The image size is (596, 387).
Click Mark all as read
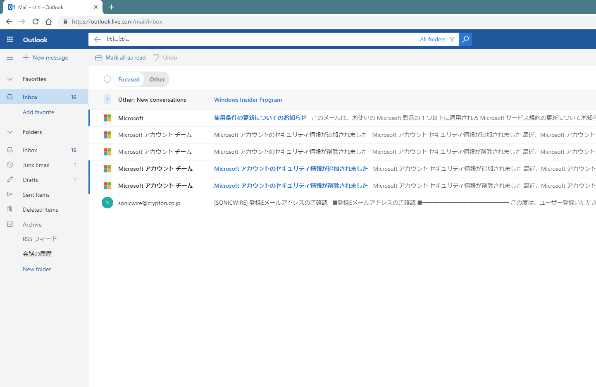click(x=121, y=57)
